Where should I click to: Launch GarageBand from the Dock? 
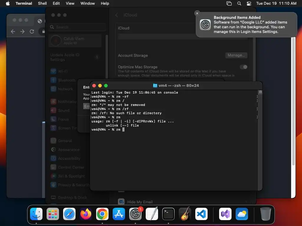coord(185,214)
